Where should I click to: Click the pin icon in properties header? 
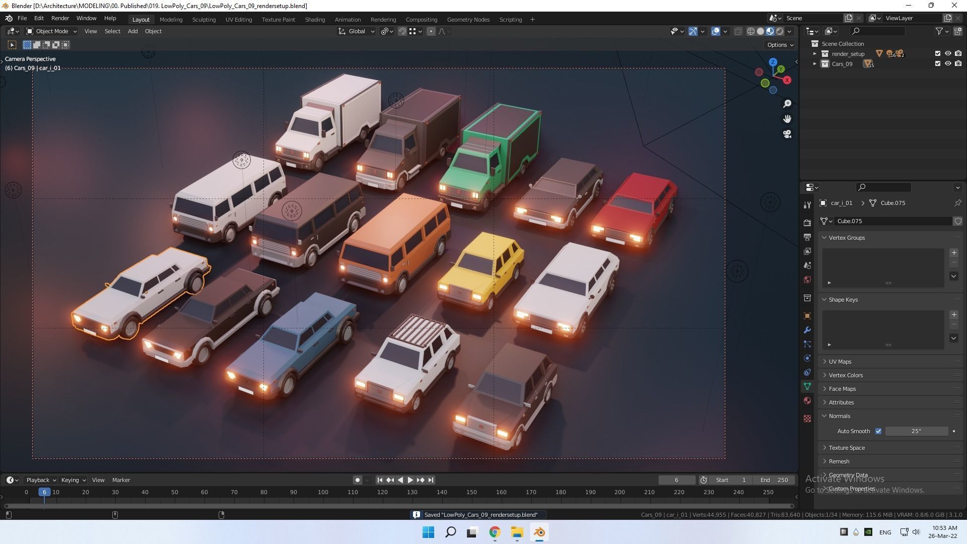click(957, 203)
